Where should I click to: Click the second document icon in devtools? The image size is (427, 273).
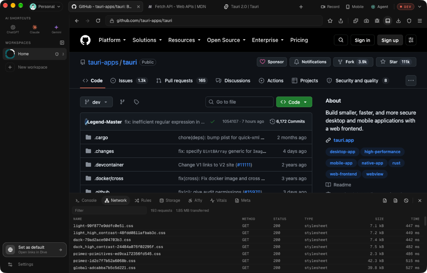click(396, 201)
